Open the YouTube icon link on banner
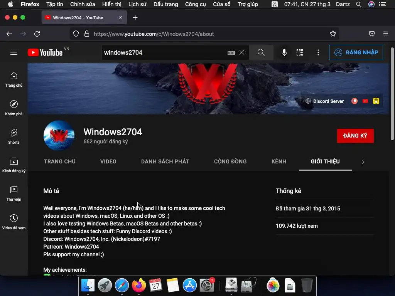395x296 pixels. coord(365,101)
